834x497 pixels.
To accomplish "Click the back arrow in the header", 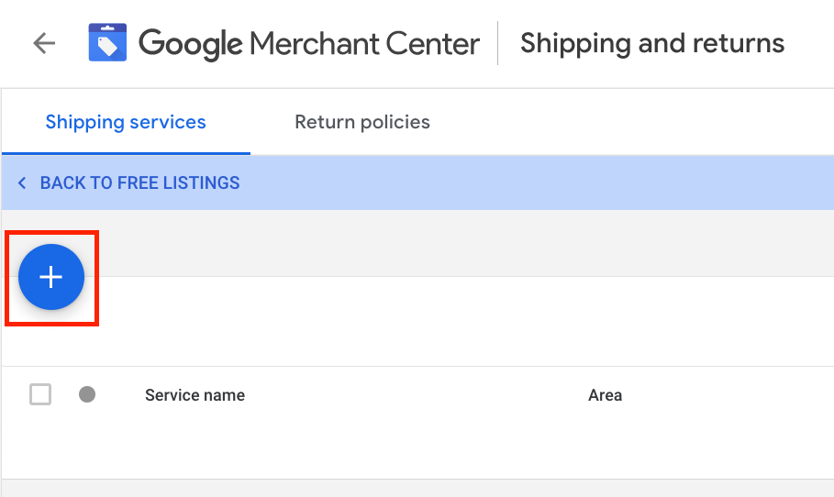I will 43,43.
